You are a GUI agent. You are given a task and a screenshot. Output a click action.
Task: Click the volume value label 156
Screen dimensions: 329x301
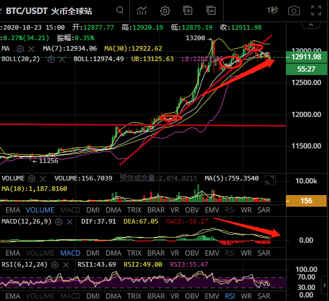(x=306, y=201)
